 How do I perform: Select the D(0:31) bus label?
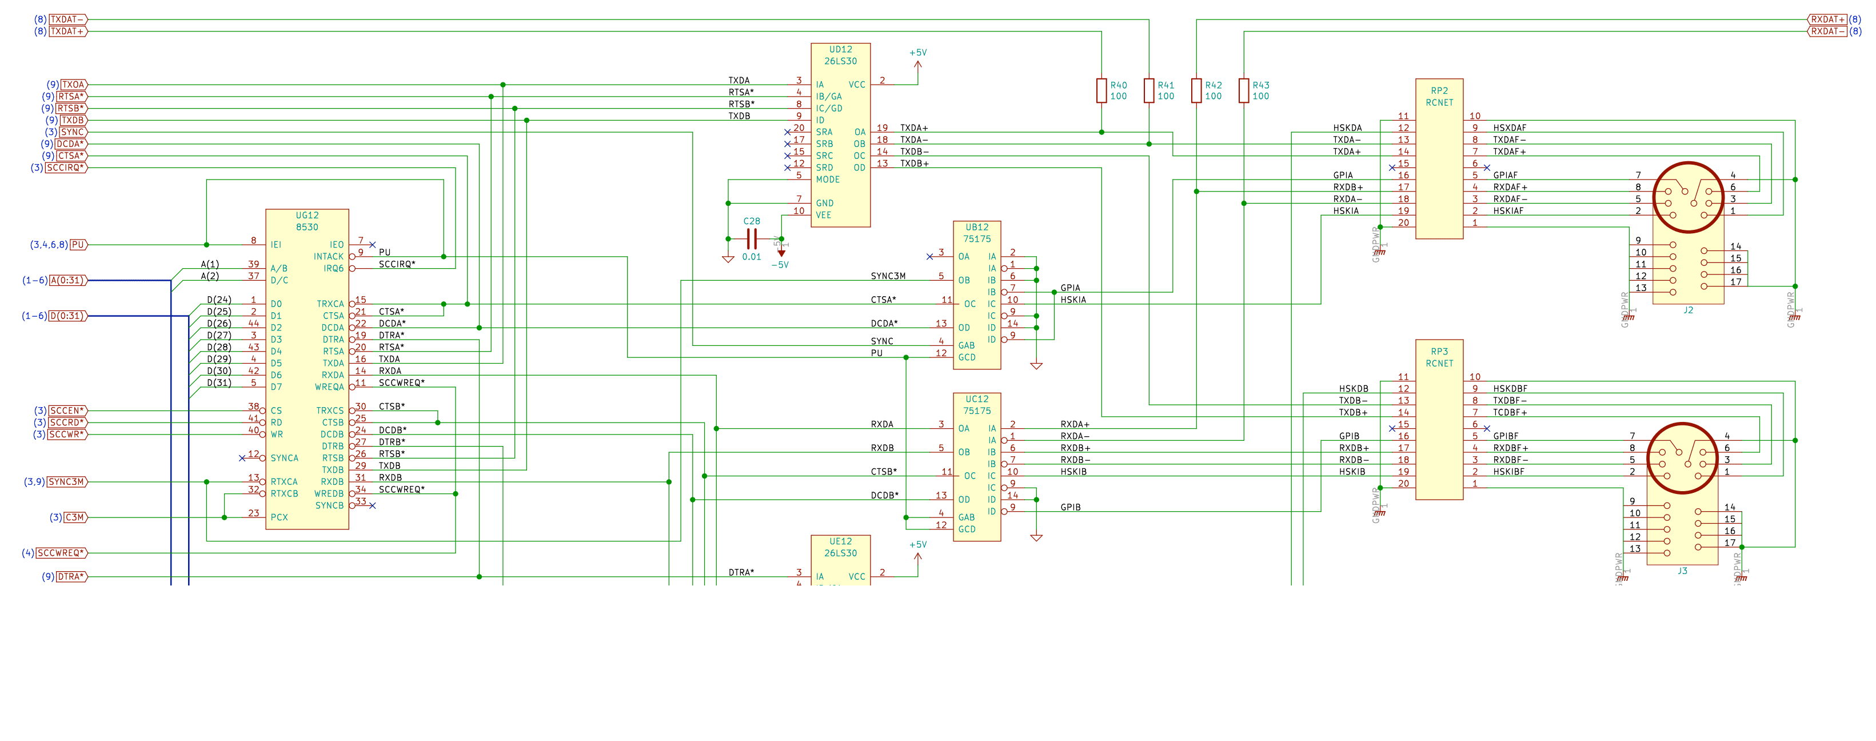pyautogui.click(x=67, y=316)
